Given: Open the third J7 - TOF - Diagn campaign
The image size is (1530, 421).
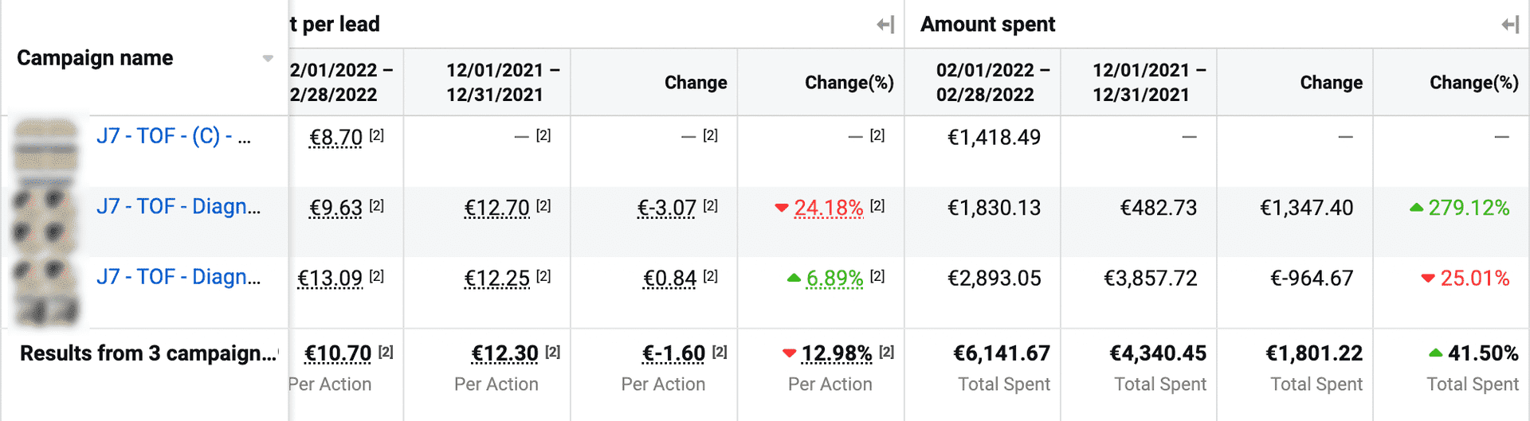Looking at the screenshot, I should click(178, 277).
